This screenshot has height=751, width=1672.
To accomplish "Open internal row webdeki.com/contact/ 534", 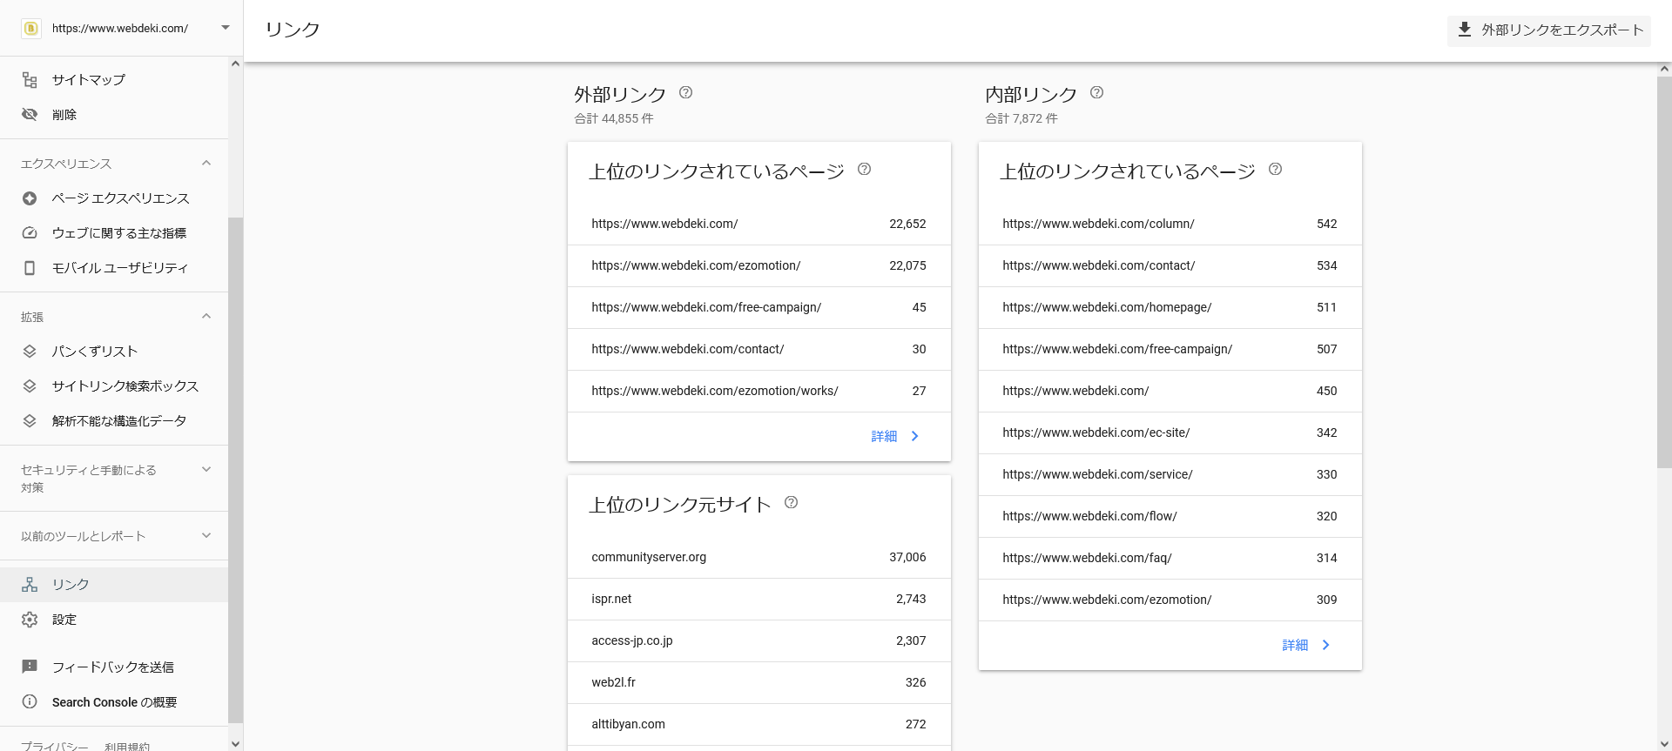I will 1170,265.
